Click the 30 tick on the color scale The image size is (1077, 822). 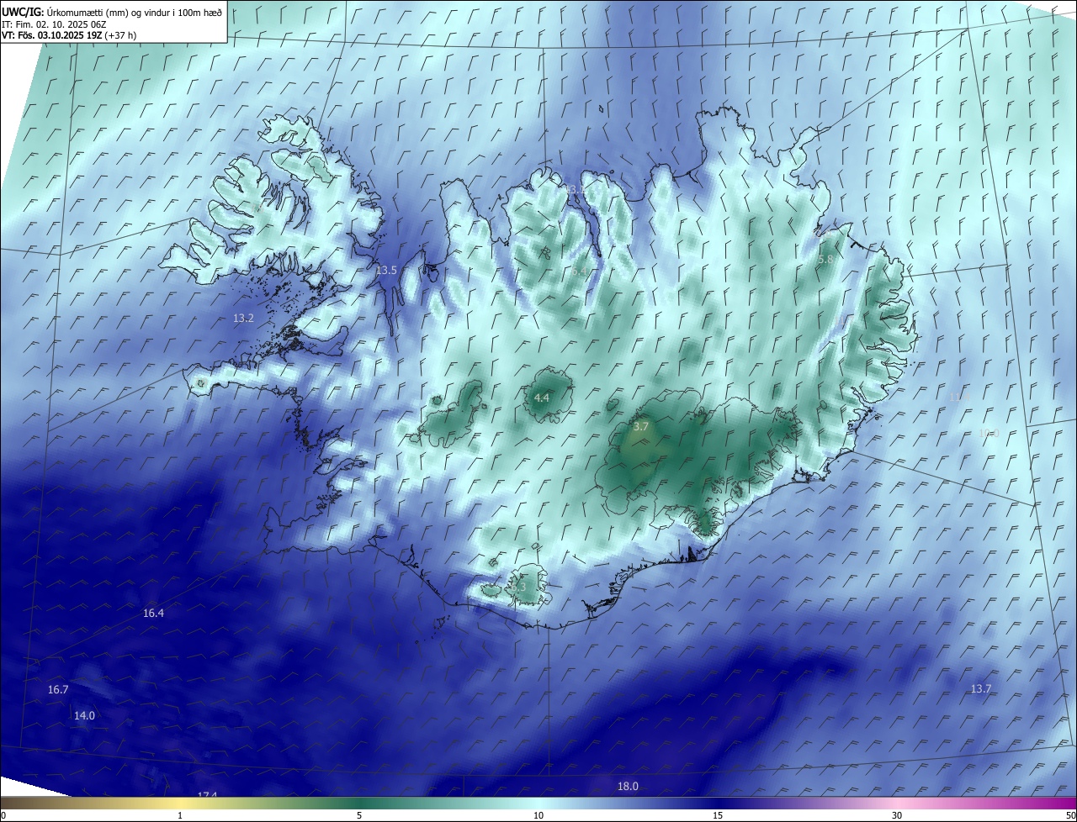(897, 815)
